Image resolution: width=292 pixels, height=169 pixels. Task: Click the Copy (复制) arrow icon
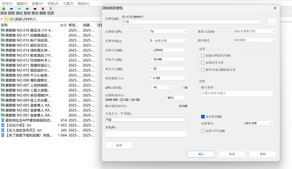[x=27, y=9]
